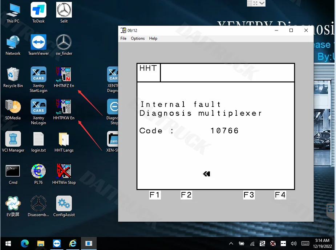
Task: Click the "Internal fault" message text
Action: click(x=181, y=104)
